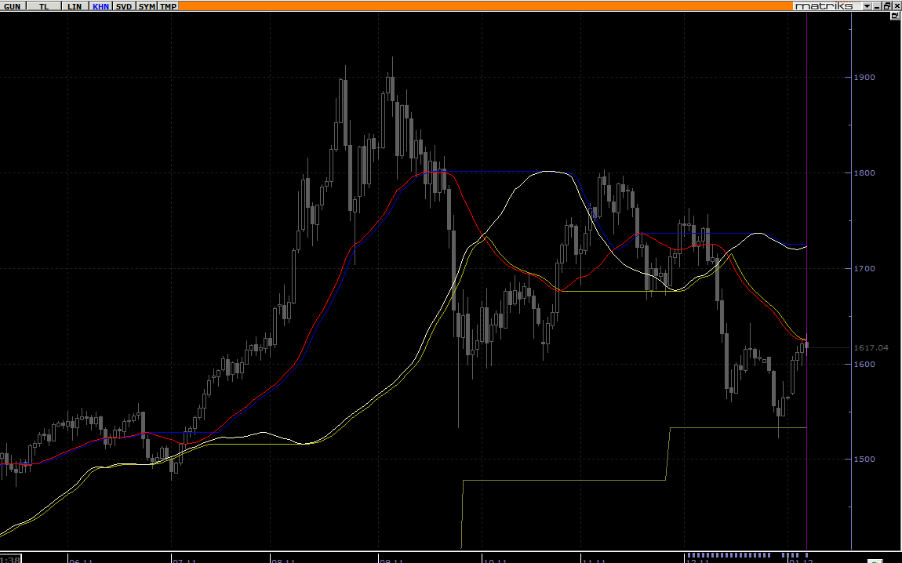Click the 09.11 date axis label
902x563 pixels.
point(391,560)
